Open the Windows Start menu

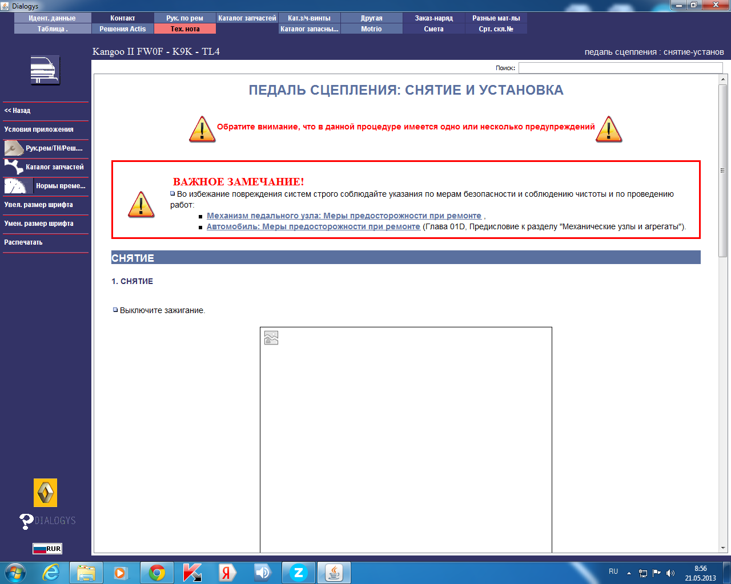point(15,573)
